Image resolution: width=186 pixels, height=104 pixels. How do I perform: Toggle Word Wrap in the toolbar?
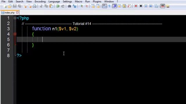(x=105, y=6)
